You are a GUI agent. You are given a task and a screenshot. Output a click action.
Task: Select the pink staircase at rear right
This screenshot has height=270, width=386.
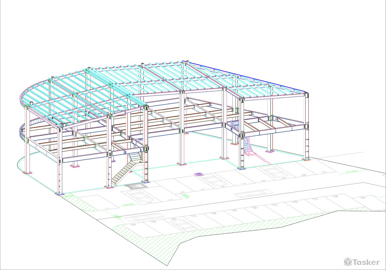[x=247, y=146]
